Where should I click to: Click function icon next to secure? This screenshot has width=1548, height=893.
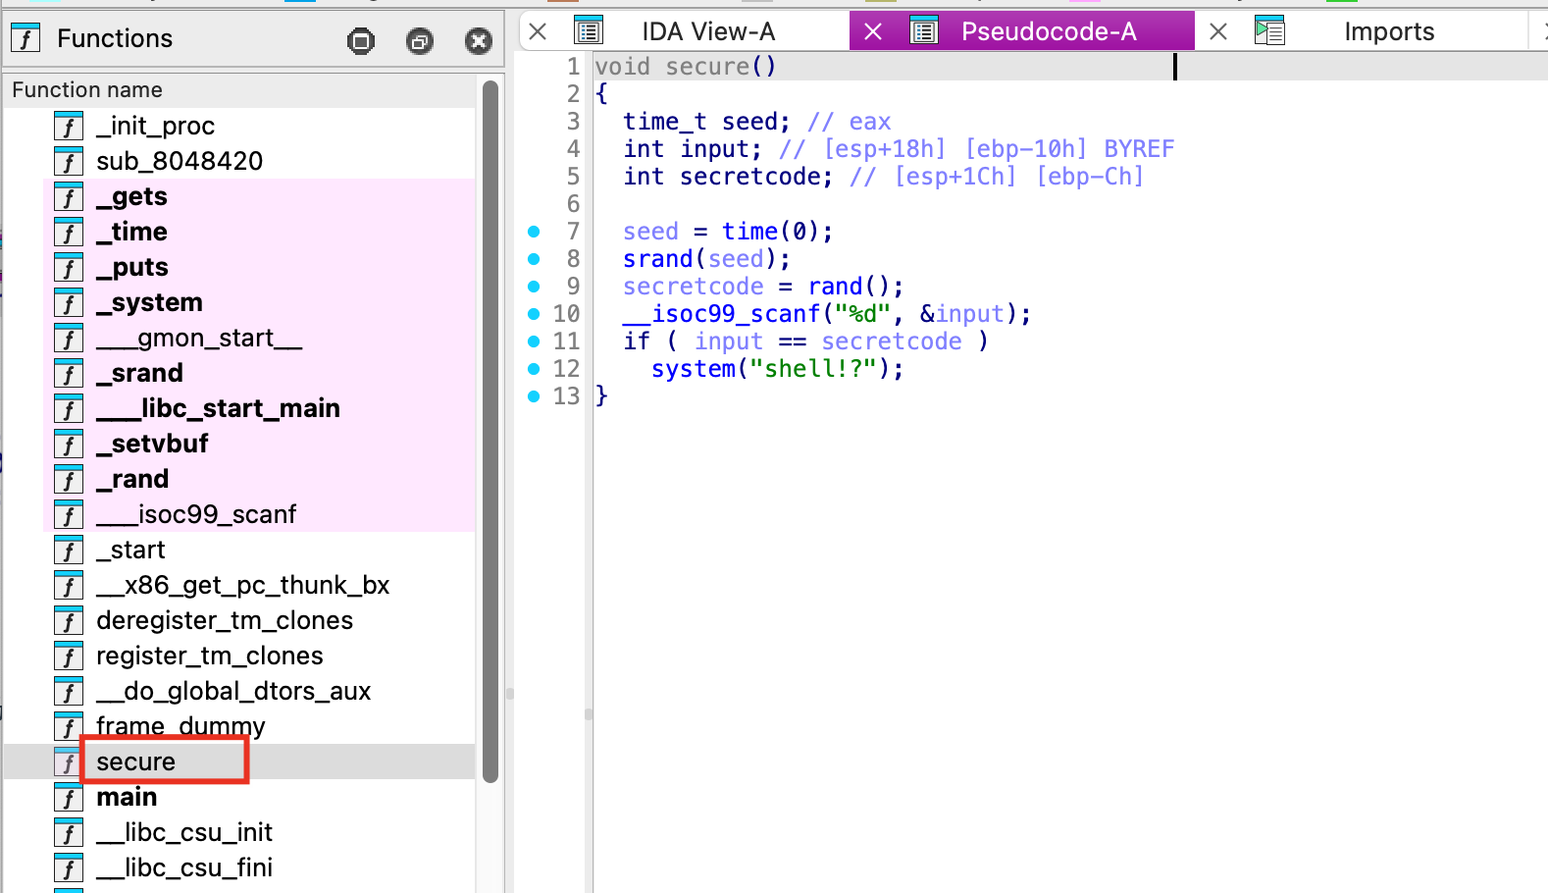(x=68, y=762)
